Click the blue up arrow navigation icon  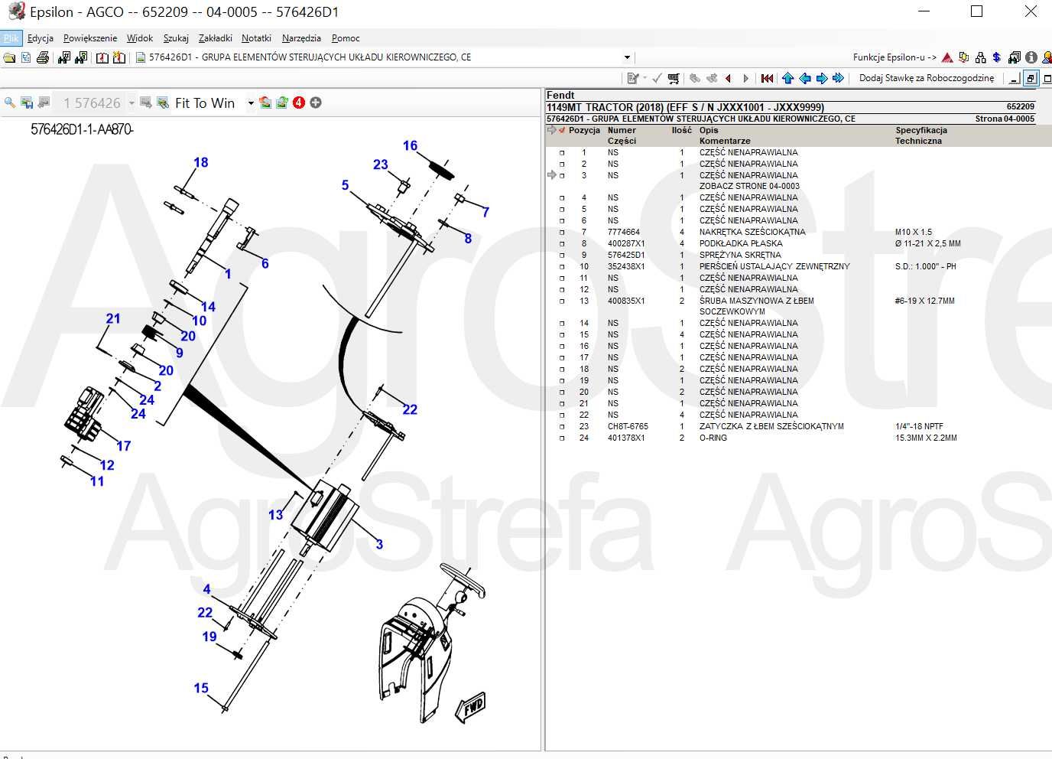(x=787, y=78)
